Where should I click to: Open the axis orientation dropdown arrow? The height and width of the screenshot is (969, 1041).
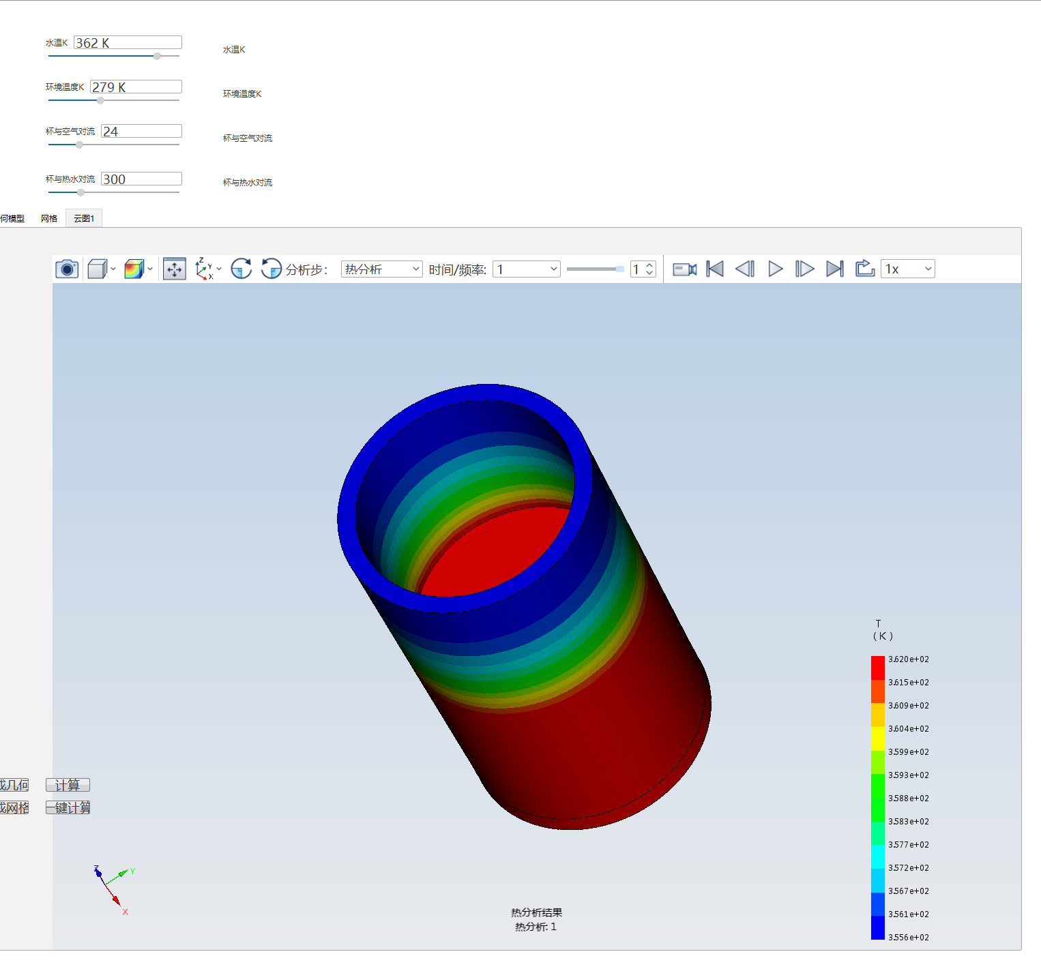pos(219,269)
